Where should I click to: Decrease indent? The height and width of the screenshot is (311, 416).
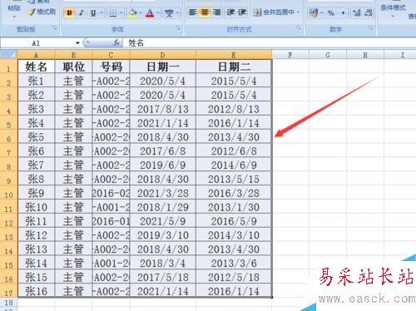click(x=230, y=12)
